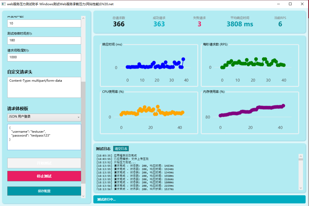
Task: Select the 请求间隔 field showing 1000
Action: [x=44, y=57]
